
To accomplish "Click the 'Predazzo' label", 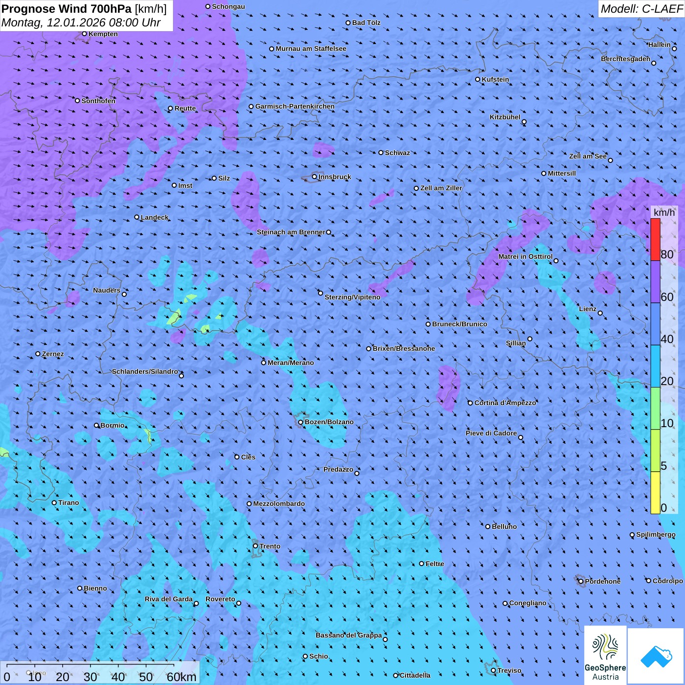I will [x=338, y=469].
